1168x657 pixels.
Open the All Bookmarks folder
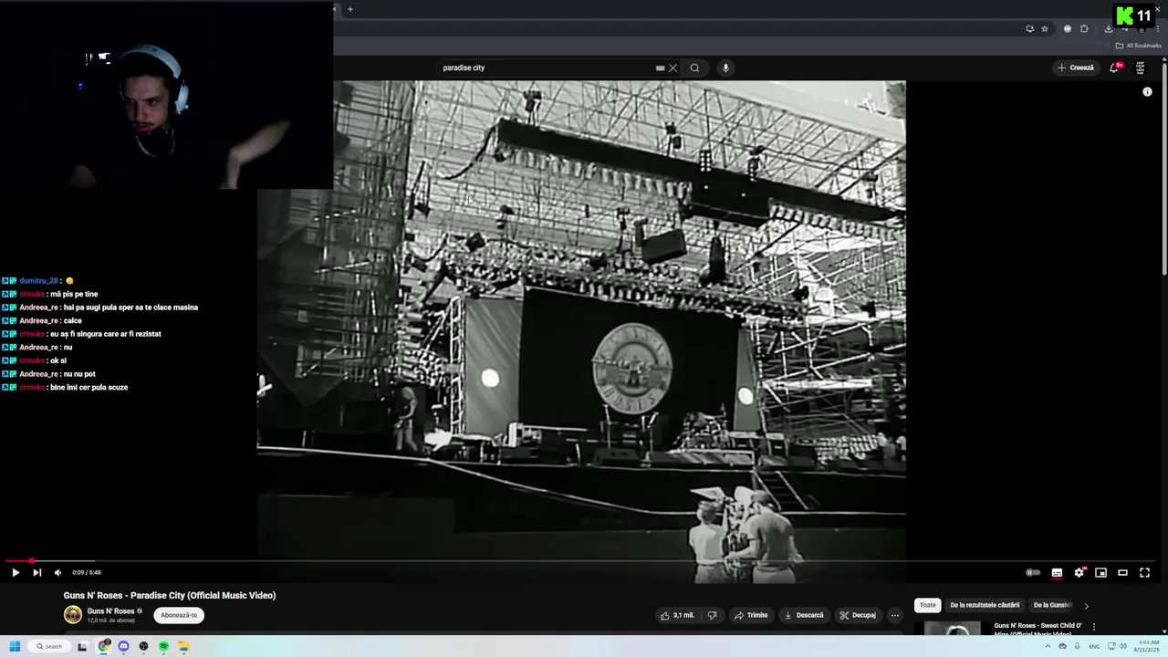[x=1138, y=46]
